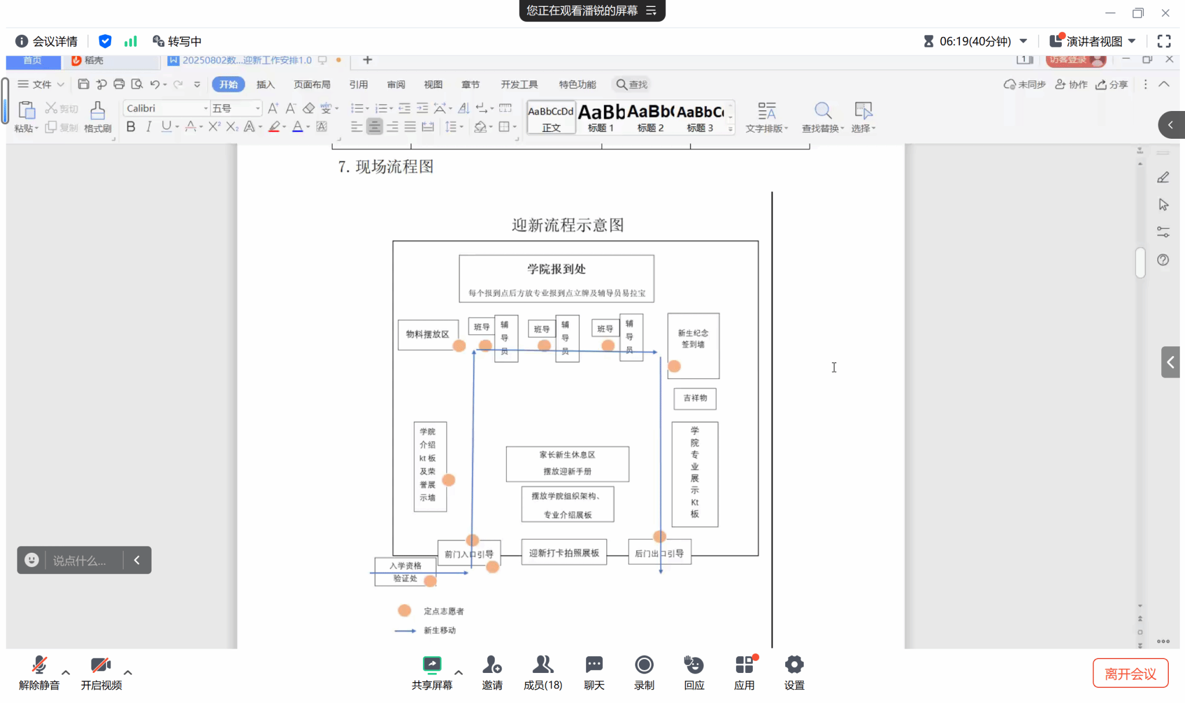Turn on video (开启视频)

101,665
